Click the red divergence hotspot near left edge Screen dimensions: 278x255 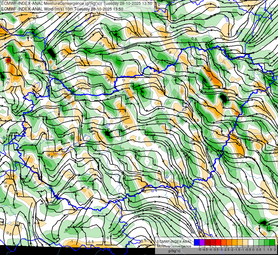pos(8,60)
